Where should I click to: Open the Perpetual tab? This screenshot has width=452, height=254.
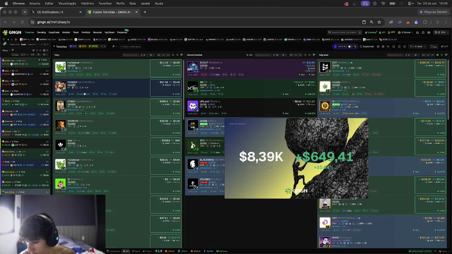tap(122, 32)
